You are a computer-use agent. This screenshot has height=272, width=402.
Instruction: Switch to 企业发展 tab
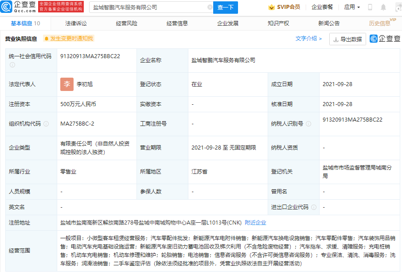pyautogui.click(x=228, y=24)
